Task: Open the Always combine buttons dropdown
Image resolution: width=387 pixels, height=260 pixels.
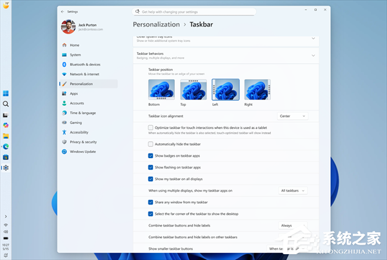Action: click(293, 225)
